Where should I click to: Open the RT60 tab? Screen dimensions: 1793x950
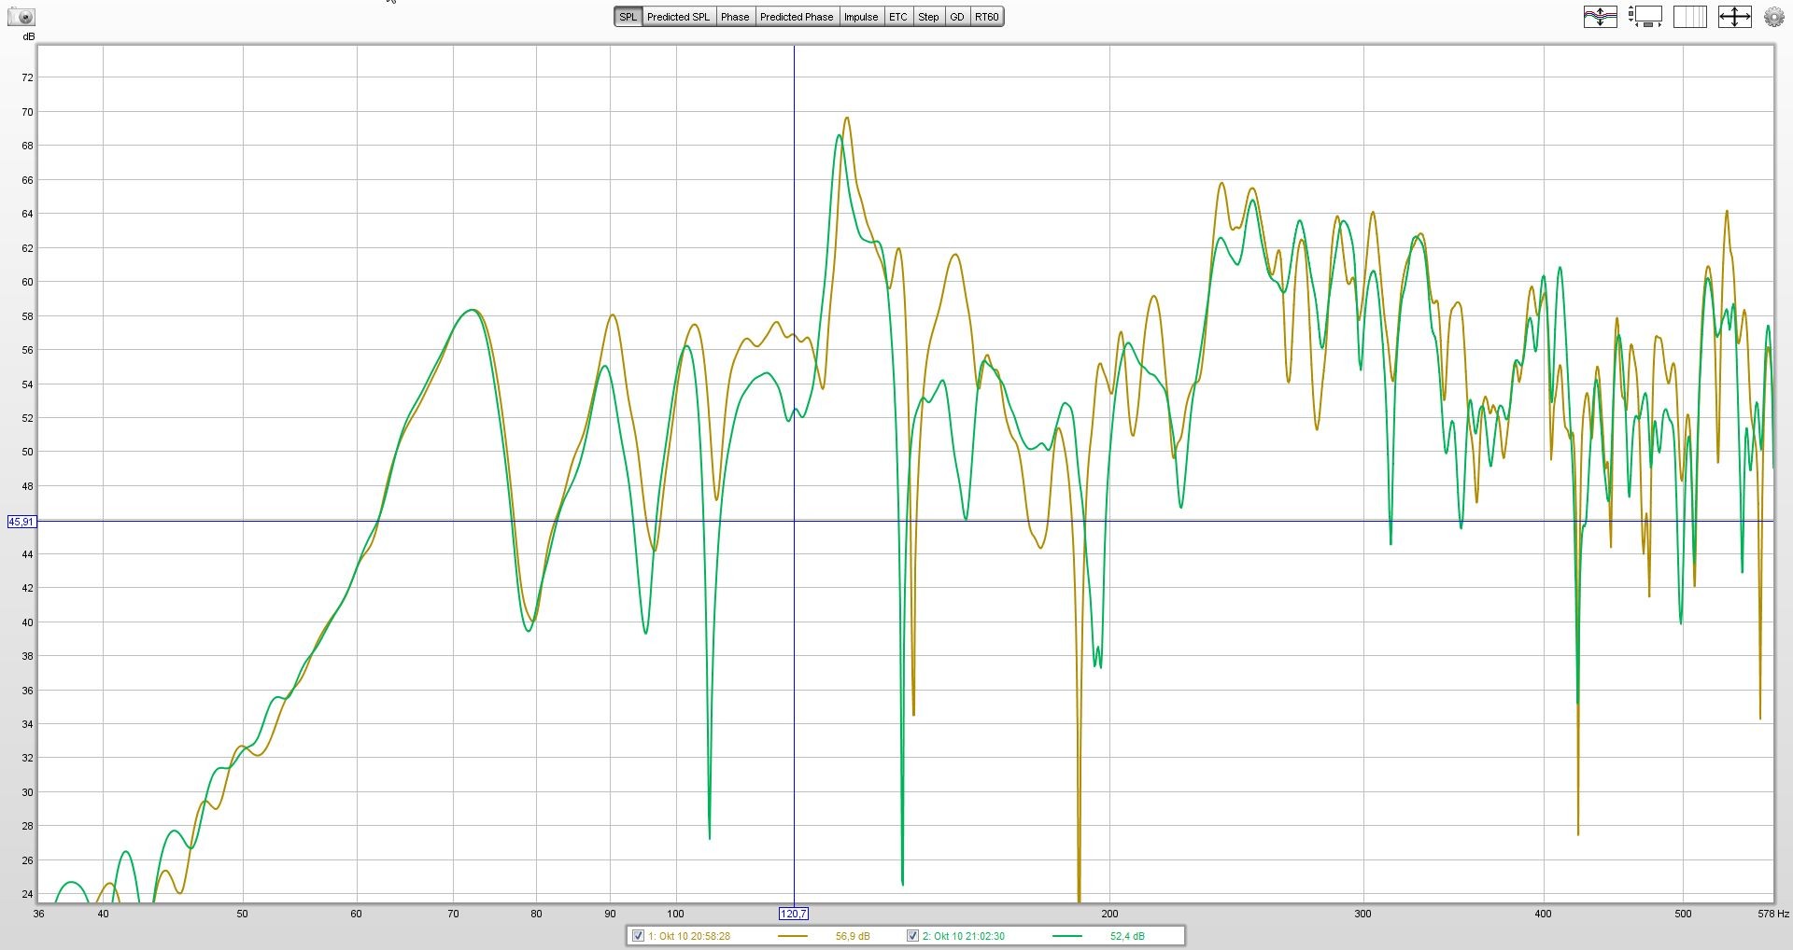point(987,17)
